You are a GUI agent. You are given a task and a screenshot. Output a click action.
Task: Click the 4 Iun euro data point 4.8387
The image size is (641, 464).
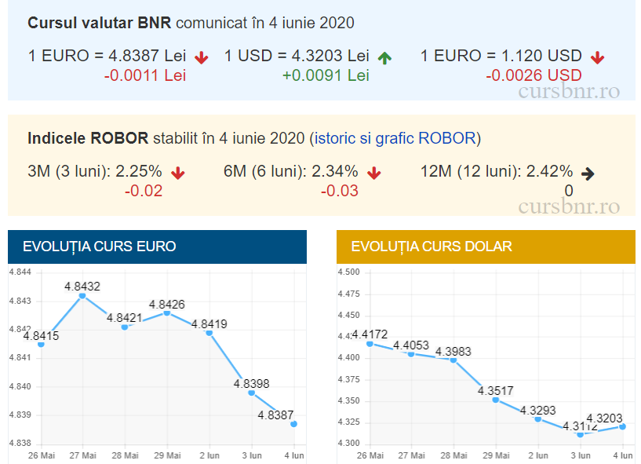click(293, 424)
